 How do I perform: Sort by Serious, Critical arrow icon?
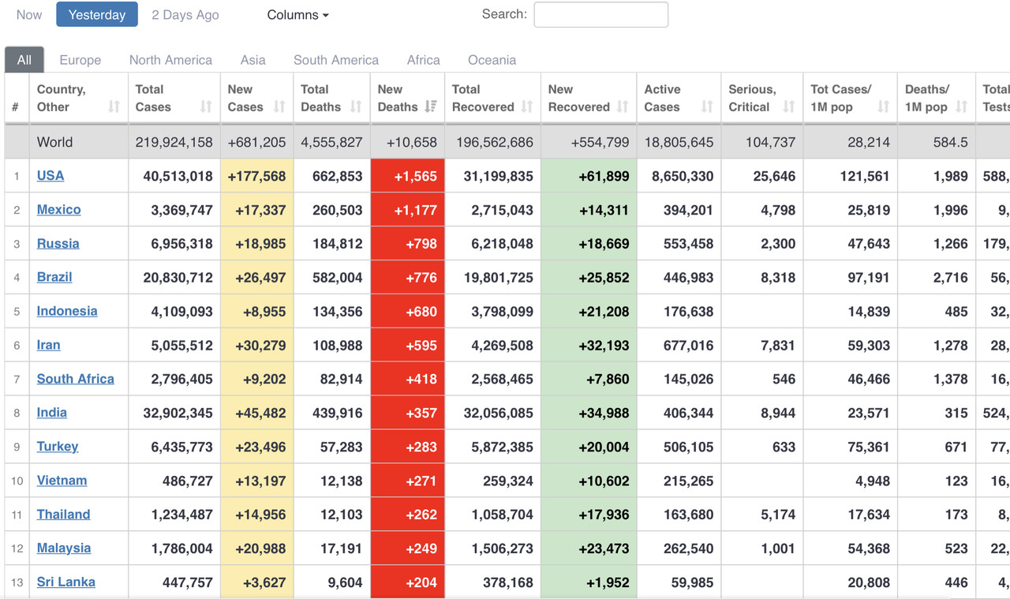(x=788, y=107)
